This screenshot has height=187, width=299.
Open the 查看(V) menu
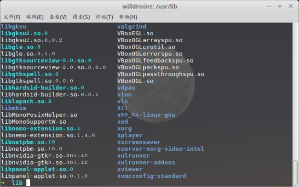[58, 17]
